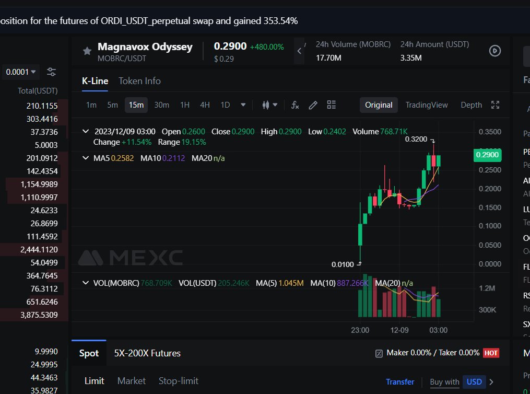Switch to the Token Info tab
Screen dimensions: 530x394
pyautogui.click(x=139, y=81)
